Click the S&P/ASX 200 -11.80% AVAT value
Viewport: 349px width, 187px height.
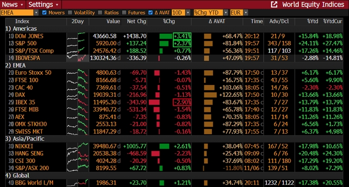232,168
